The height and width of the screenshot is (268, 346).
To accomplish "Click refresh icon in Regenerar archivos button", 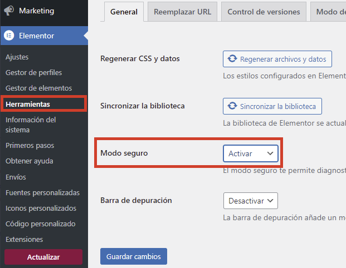I will tap(232, 59).
